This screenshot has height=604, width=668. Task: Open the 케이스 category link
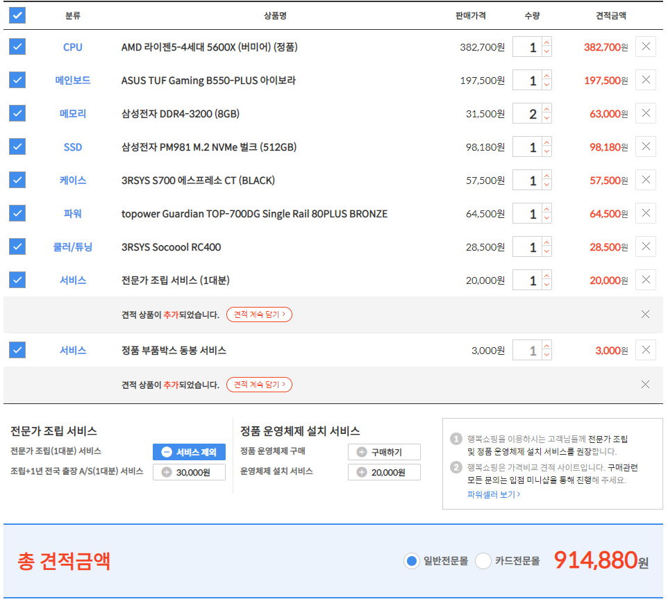pyautogui.click(x=73, y=181)
